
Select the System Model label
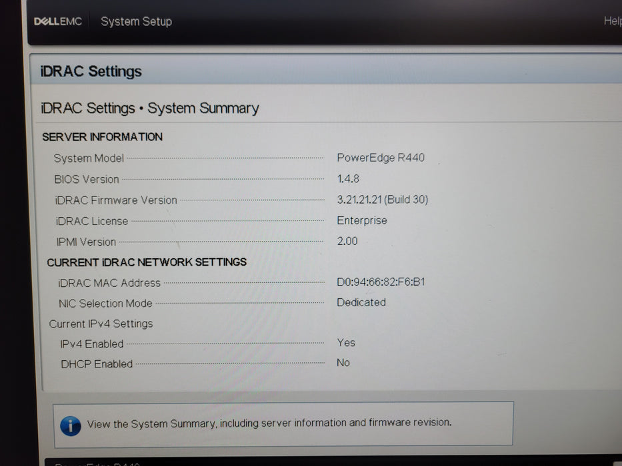(x=89, y=158)
